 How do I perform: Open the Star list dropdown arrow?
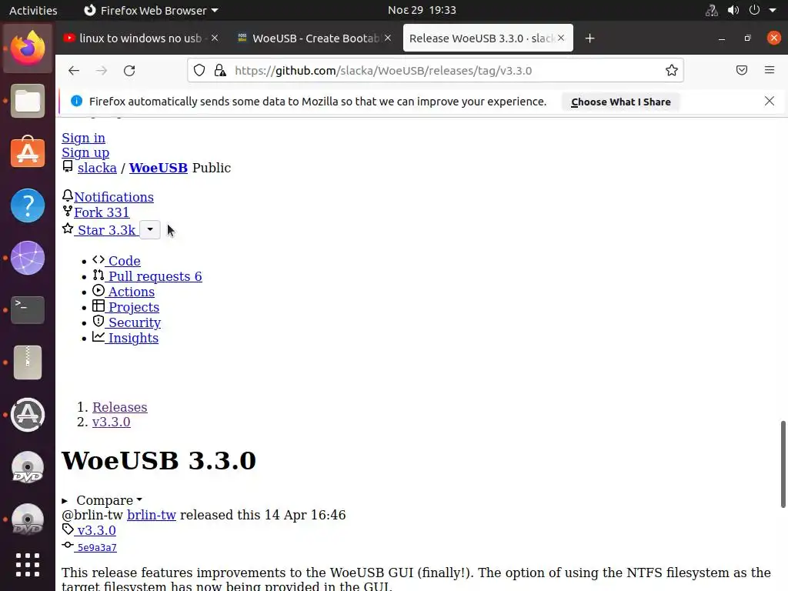pyautogui.click(x=150, y=229)
